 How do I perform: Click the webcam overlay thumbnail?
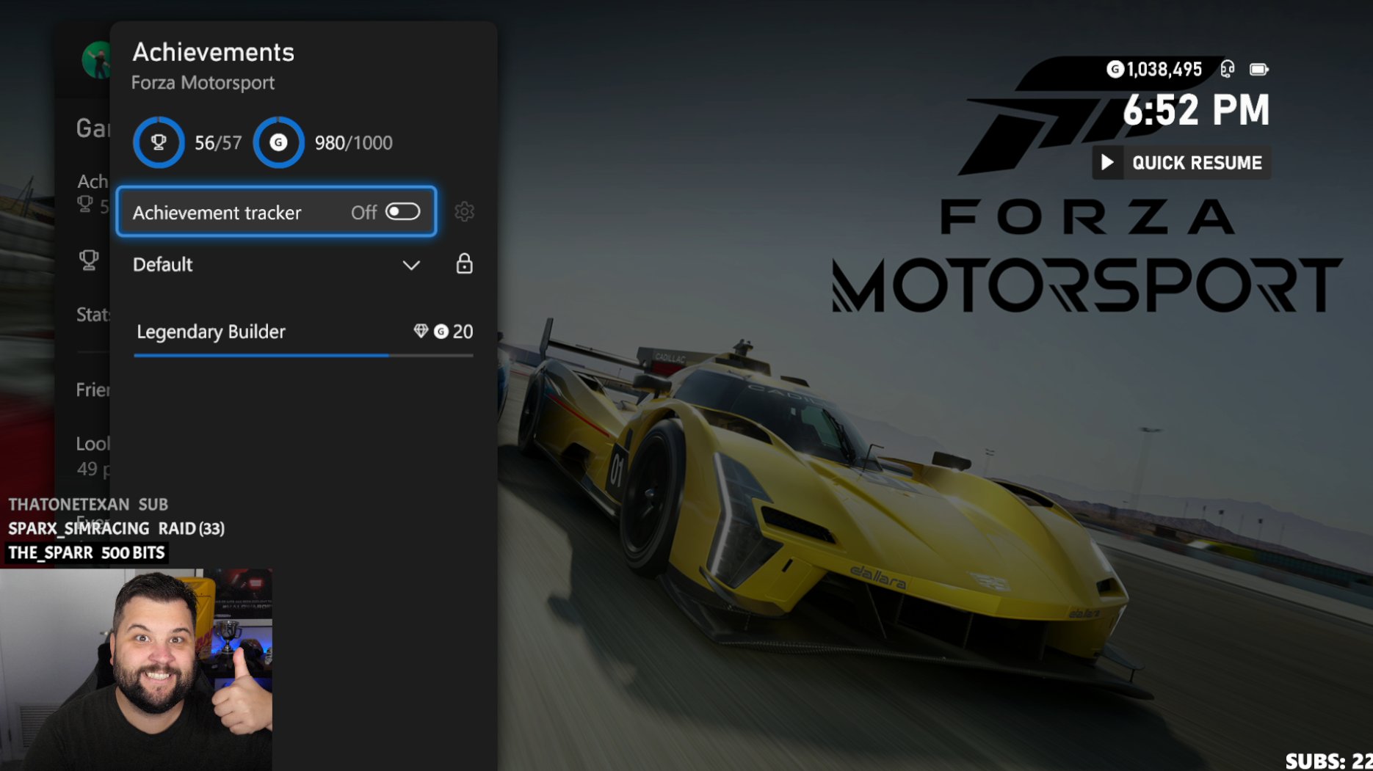tap(136, 669)
